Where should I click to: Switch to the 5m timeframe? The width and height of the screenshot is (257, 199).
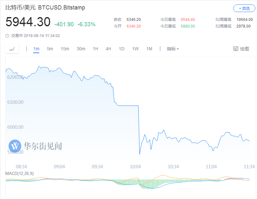click(50, 49)
